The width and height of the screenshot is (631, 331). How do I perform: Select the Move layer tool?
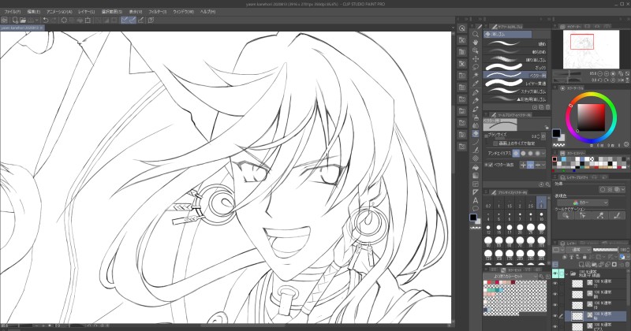coord(476,59)
